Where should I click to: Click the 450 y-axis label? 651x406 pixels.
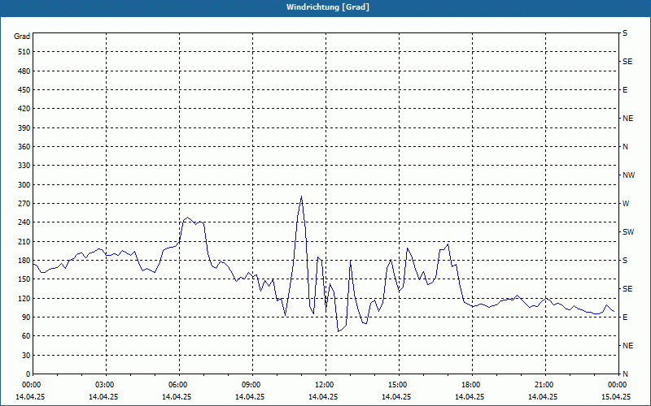pos(24,90)
